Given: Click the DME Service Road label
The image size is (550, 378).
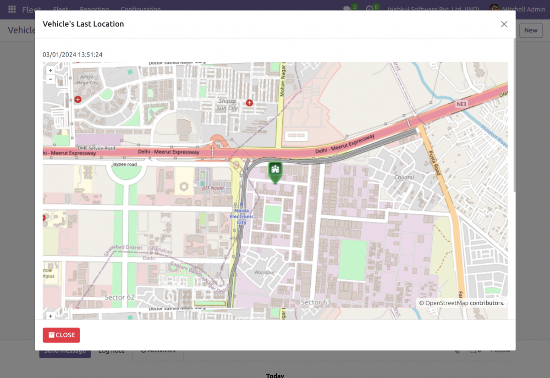Looking at the screenshot, I should [96, 148].
